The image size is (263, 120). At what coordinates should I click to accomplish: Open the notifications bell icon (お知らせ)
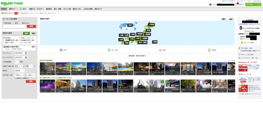(x=236, y=4)
